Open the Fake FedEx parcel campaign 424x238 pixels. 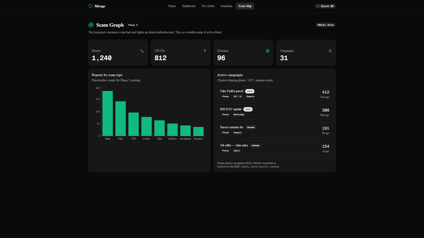[x=275, y=94]
